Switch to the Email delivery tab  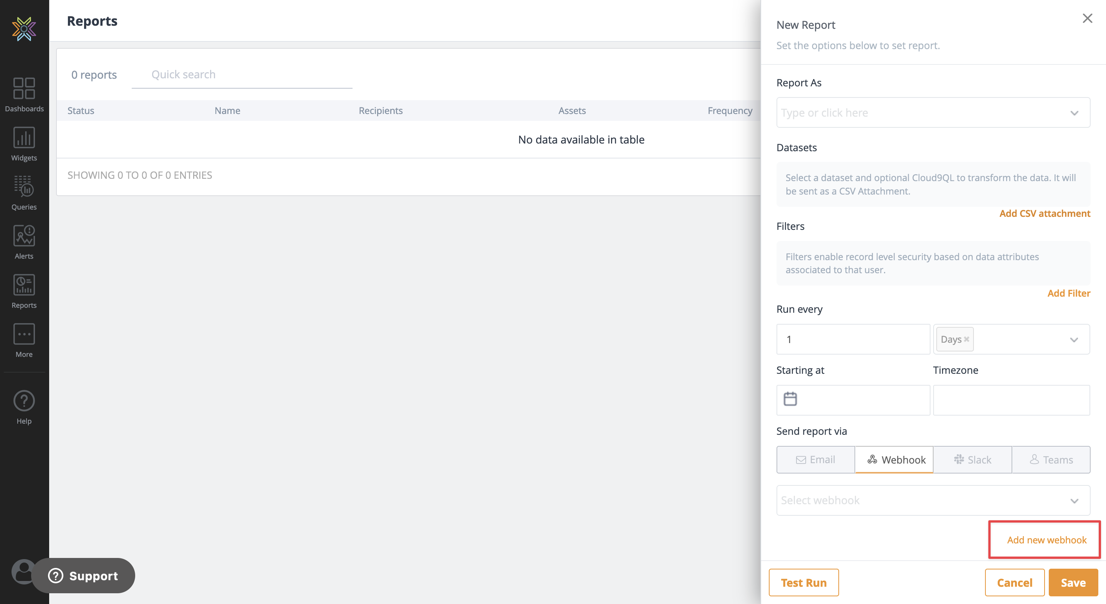(815, 460)
